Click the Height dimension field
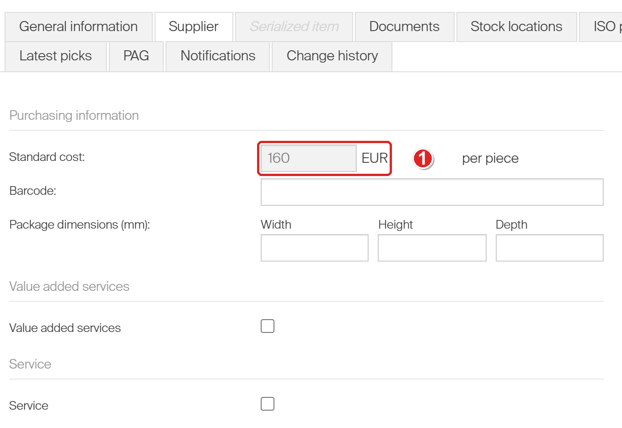 pos(432,248)
